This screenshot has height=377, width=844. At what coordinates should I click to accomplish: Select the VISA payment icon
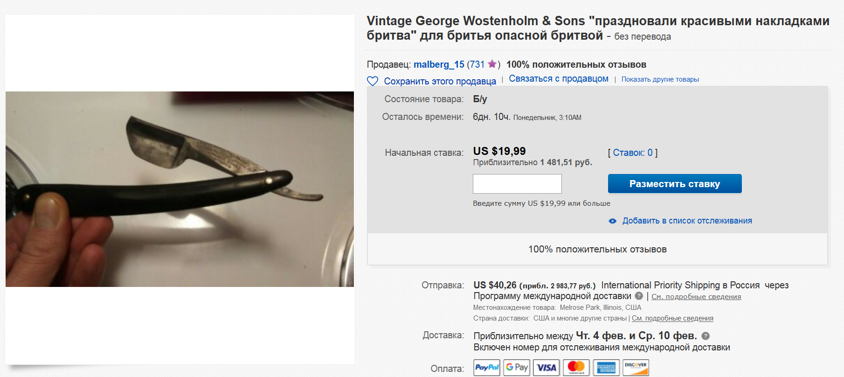(x=546, y=368)
